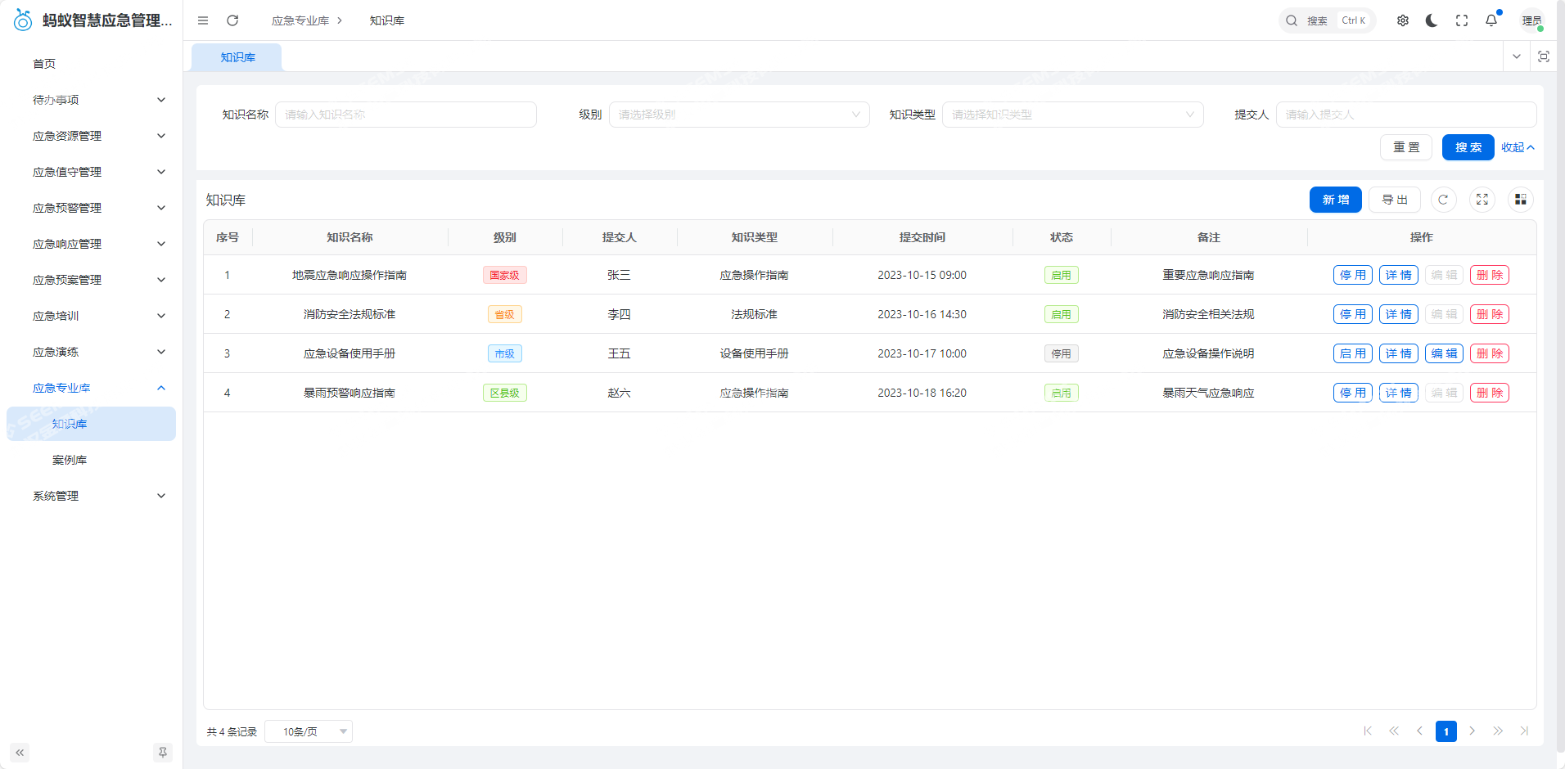
Task: Open the 级别 dropdown filter
Action: pyautogui.click(x=738, y=115)
